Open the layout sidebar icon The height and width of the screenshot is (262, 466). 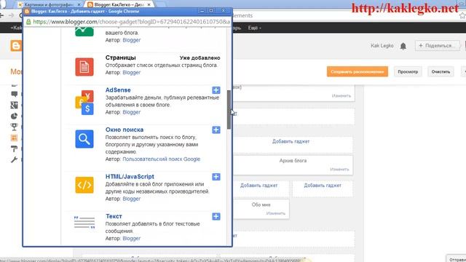click(14, 138)
